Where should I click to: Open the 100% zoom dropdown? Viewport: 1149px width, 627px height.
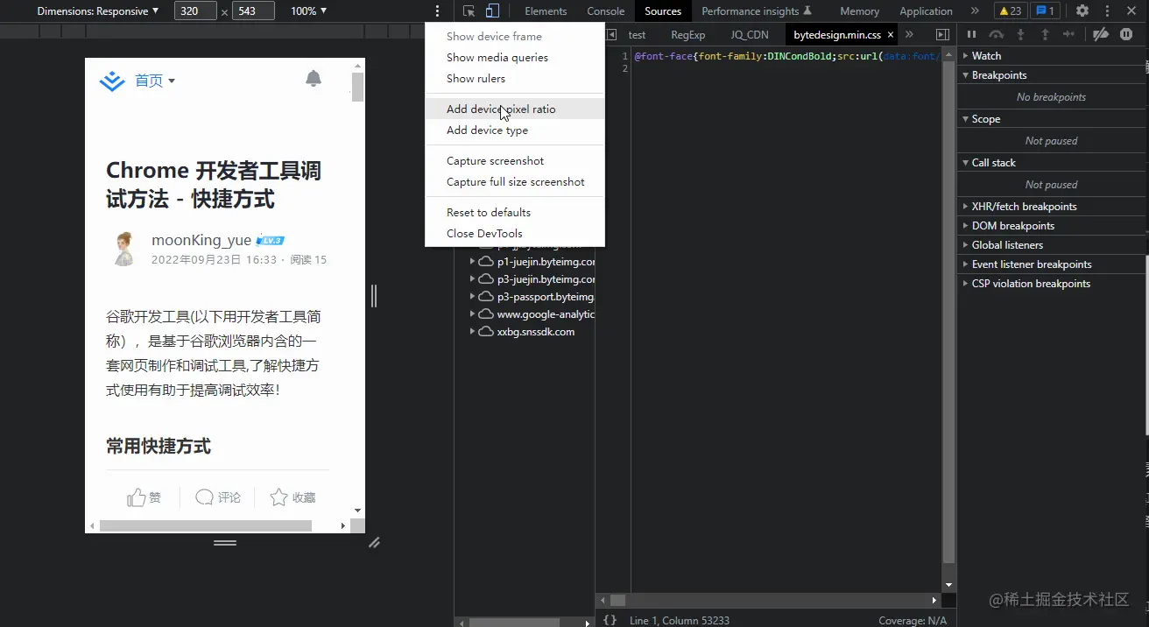click(308, 11)
